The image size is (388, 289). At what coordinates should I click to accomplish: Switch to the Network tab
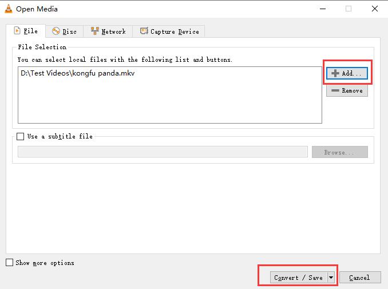[x=108, y=31]
